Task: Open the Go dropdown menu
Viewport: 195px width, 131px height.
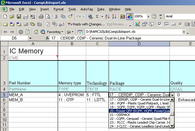Action: click(x=70, y=32)
